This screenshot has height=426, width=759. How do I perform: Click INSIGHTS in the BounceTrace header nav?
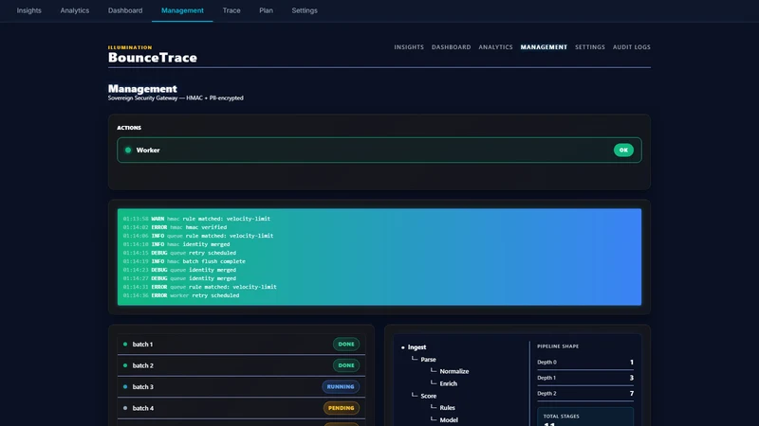[x=409, y=47]
